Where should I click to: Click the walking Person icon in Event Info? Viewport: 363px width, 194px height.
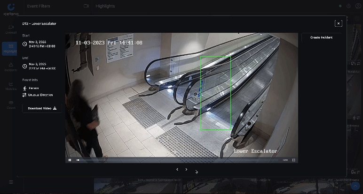pyautogui.click(x=24, y=89)
